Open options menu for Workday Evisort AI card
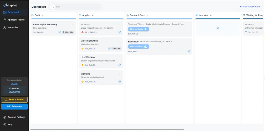The height and width of the screenshot is (131, 265). pos(120,24)
